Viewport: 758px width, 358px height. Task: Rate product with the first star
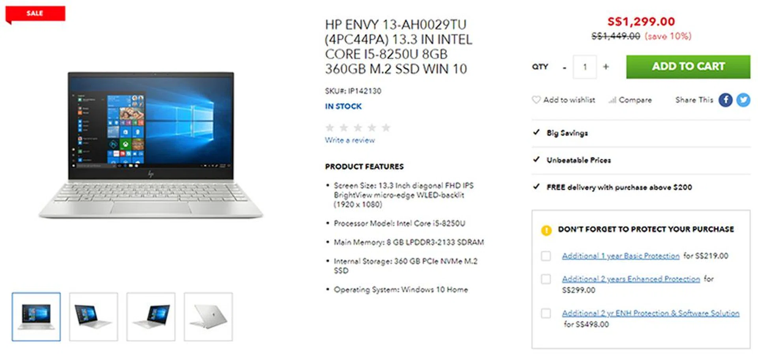[x=330, y=127]
